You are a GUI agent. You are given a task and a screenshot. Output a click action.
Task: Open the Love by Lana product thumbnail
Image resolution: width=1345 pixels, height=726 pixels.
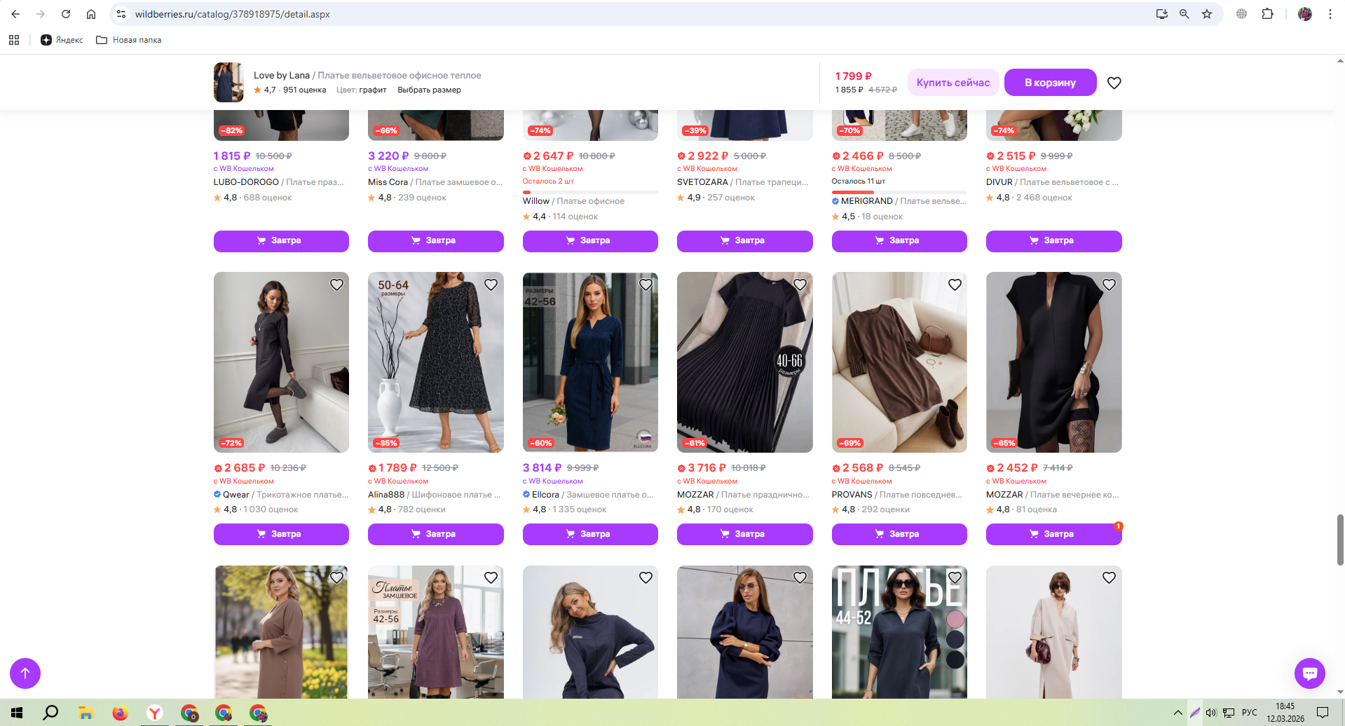click(x=228, y=82)
